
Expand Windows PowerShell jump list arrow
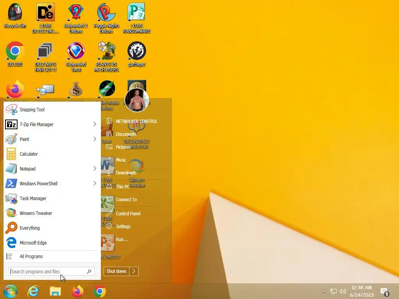95,183
